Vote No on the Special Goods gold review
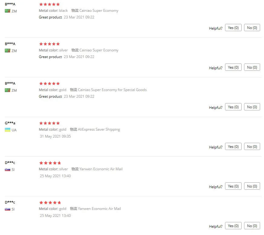 [252, 107]
